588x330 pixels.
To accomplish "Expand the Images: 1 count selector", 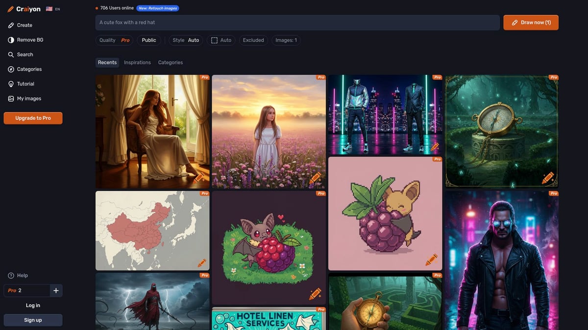I will point(286,40).
